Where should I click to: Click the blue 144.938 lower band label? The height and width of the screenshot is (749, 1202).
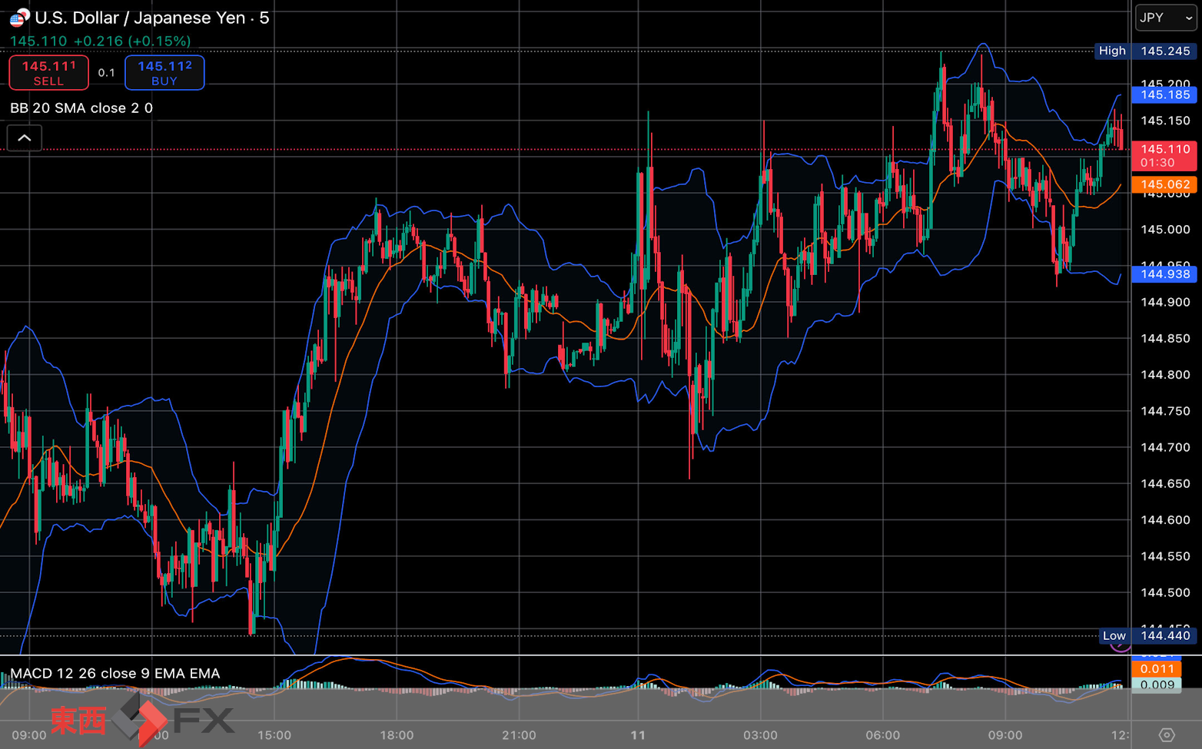(1164, 274)
